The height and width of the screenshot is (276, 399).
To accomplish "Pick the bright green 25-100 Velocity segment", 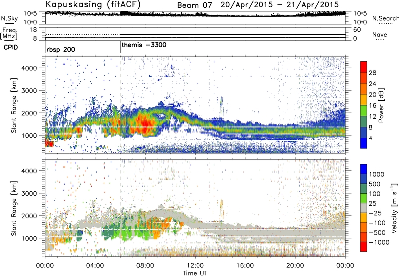I will [x=364, y=198].
